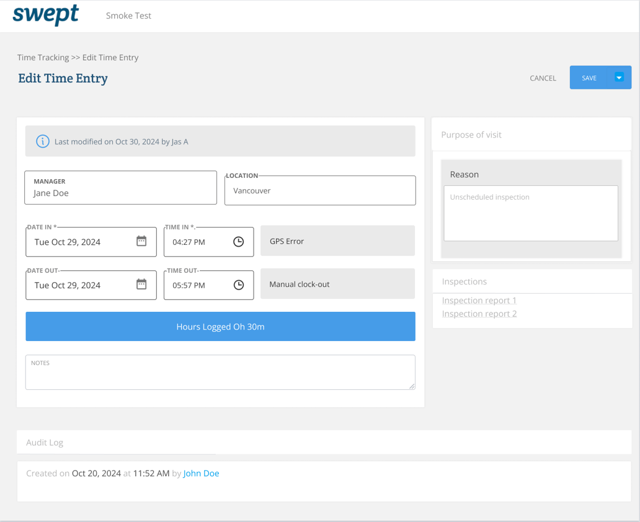Open Inspection report 1 link
The width and height of the screenshot is (640, 522).
(x=479, y=301)
